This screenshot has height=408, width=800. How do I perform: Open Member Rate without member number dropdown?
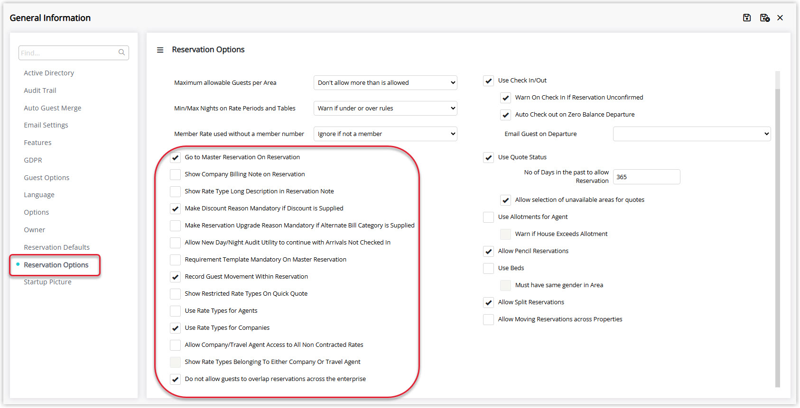point(385,134)
